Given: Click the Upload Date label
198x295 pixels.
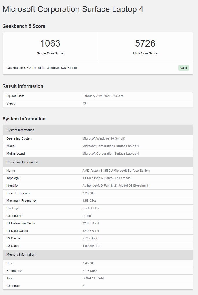Looking at the screenshot, I should (x=15, y=96).
